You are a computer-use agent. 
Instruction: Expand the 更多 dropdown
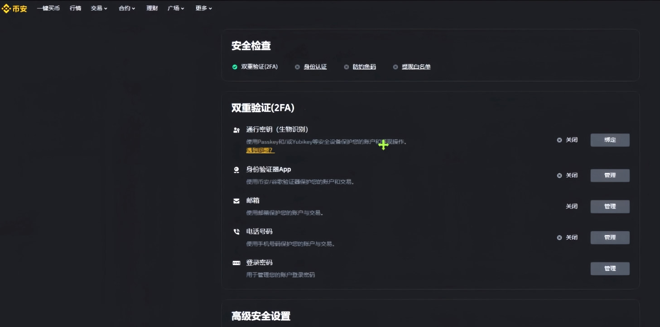pos(203,8)
